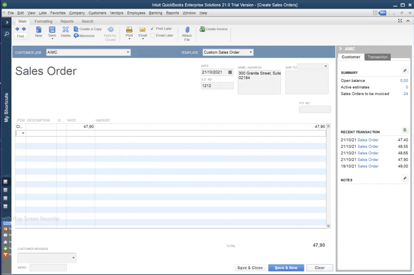Screen dimensions: 414x275
Task: Click the S.O. No field
Action: [x=217, y=86]
